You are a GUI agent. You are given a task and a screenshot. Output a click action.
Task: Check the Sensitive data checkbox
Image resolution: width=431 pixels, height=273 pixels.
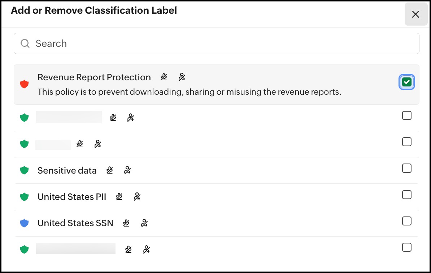point(406,168)
